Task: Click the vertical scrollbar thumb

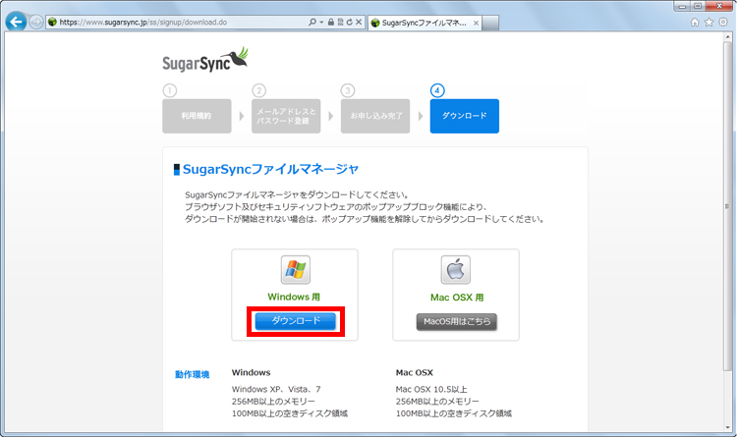Action: pyautogui.click(x=727, y=207)
